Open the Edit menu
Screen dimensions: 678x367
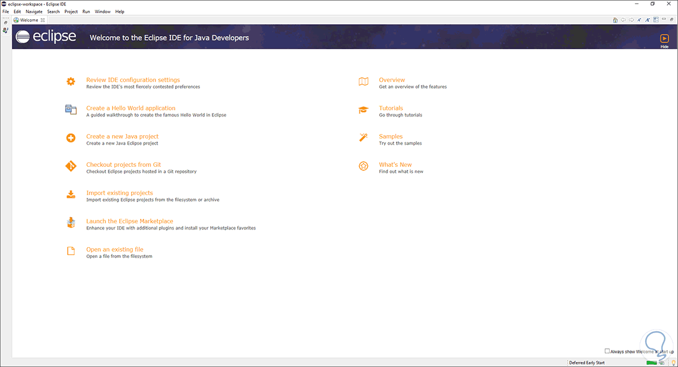point(18,11)
